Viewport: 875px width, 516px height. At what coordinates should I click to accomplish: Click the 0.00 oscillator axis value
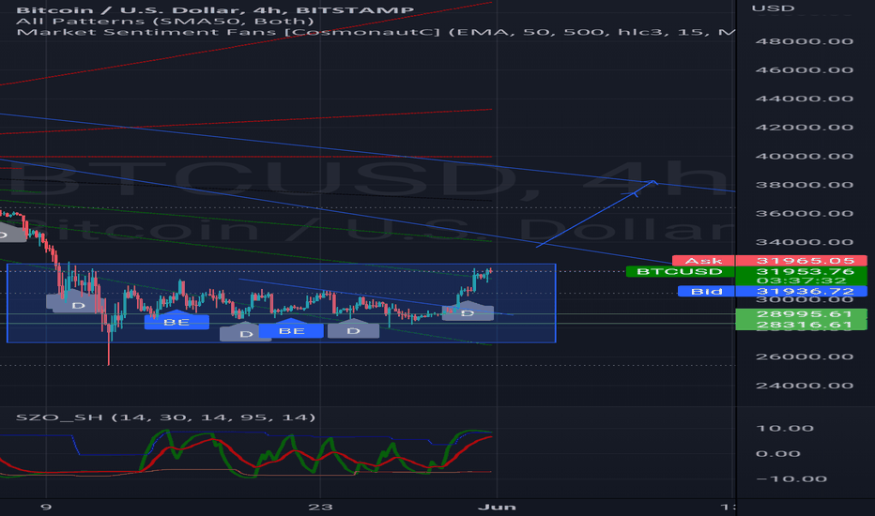[x=778, y=453]
